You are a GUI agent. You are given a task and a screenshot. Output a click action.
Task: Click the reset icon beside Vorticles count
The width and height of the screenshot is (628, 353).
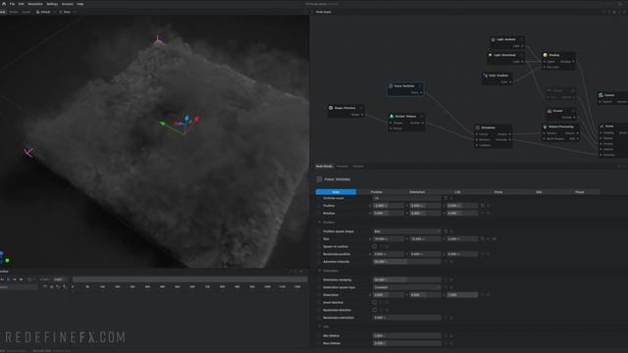tap(445, 198)
